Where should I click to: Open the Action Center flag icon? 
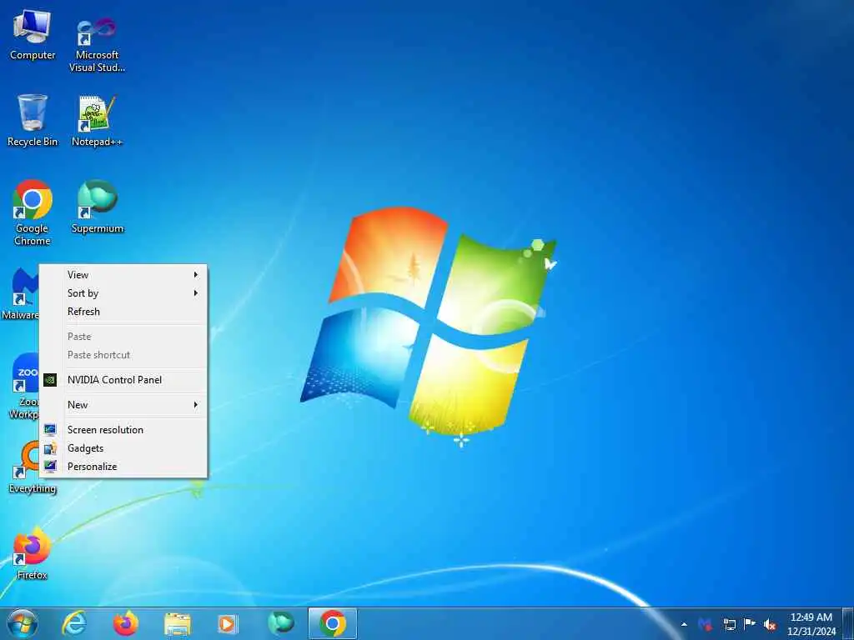[750, 624]
